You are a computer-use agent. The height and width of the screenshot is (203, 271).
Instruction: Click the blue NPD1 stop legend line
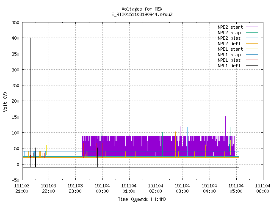pos(252,55)
